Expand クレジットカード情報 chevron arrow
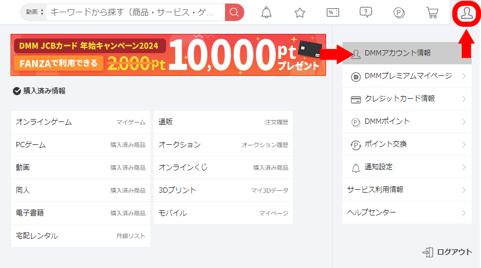 point(464,99)
